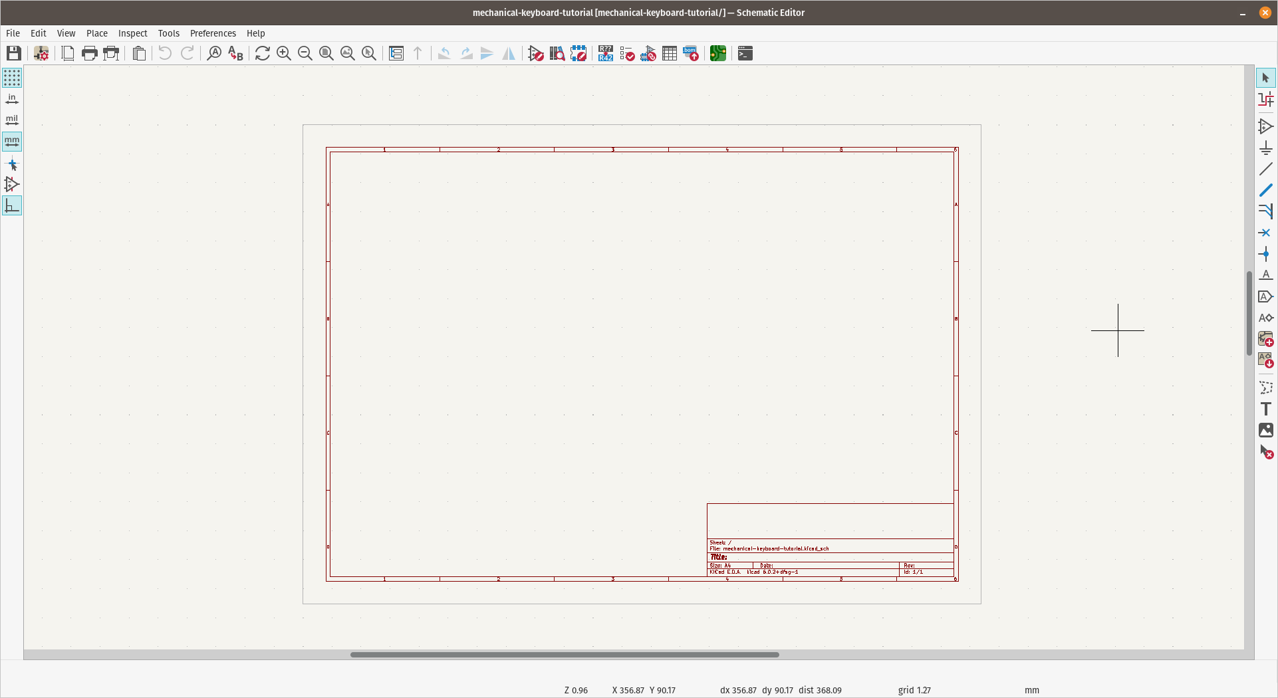Undo the last action

coord(165,53)
